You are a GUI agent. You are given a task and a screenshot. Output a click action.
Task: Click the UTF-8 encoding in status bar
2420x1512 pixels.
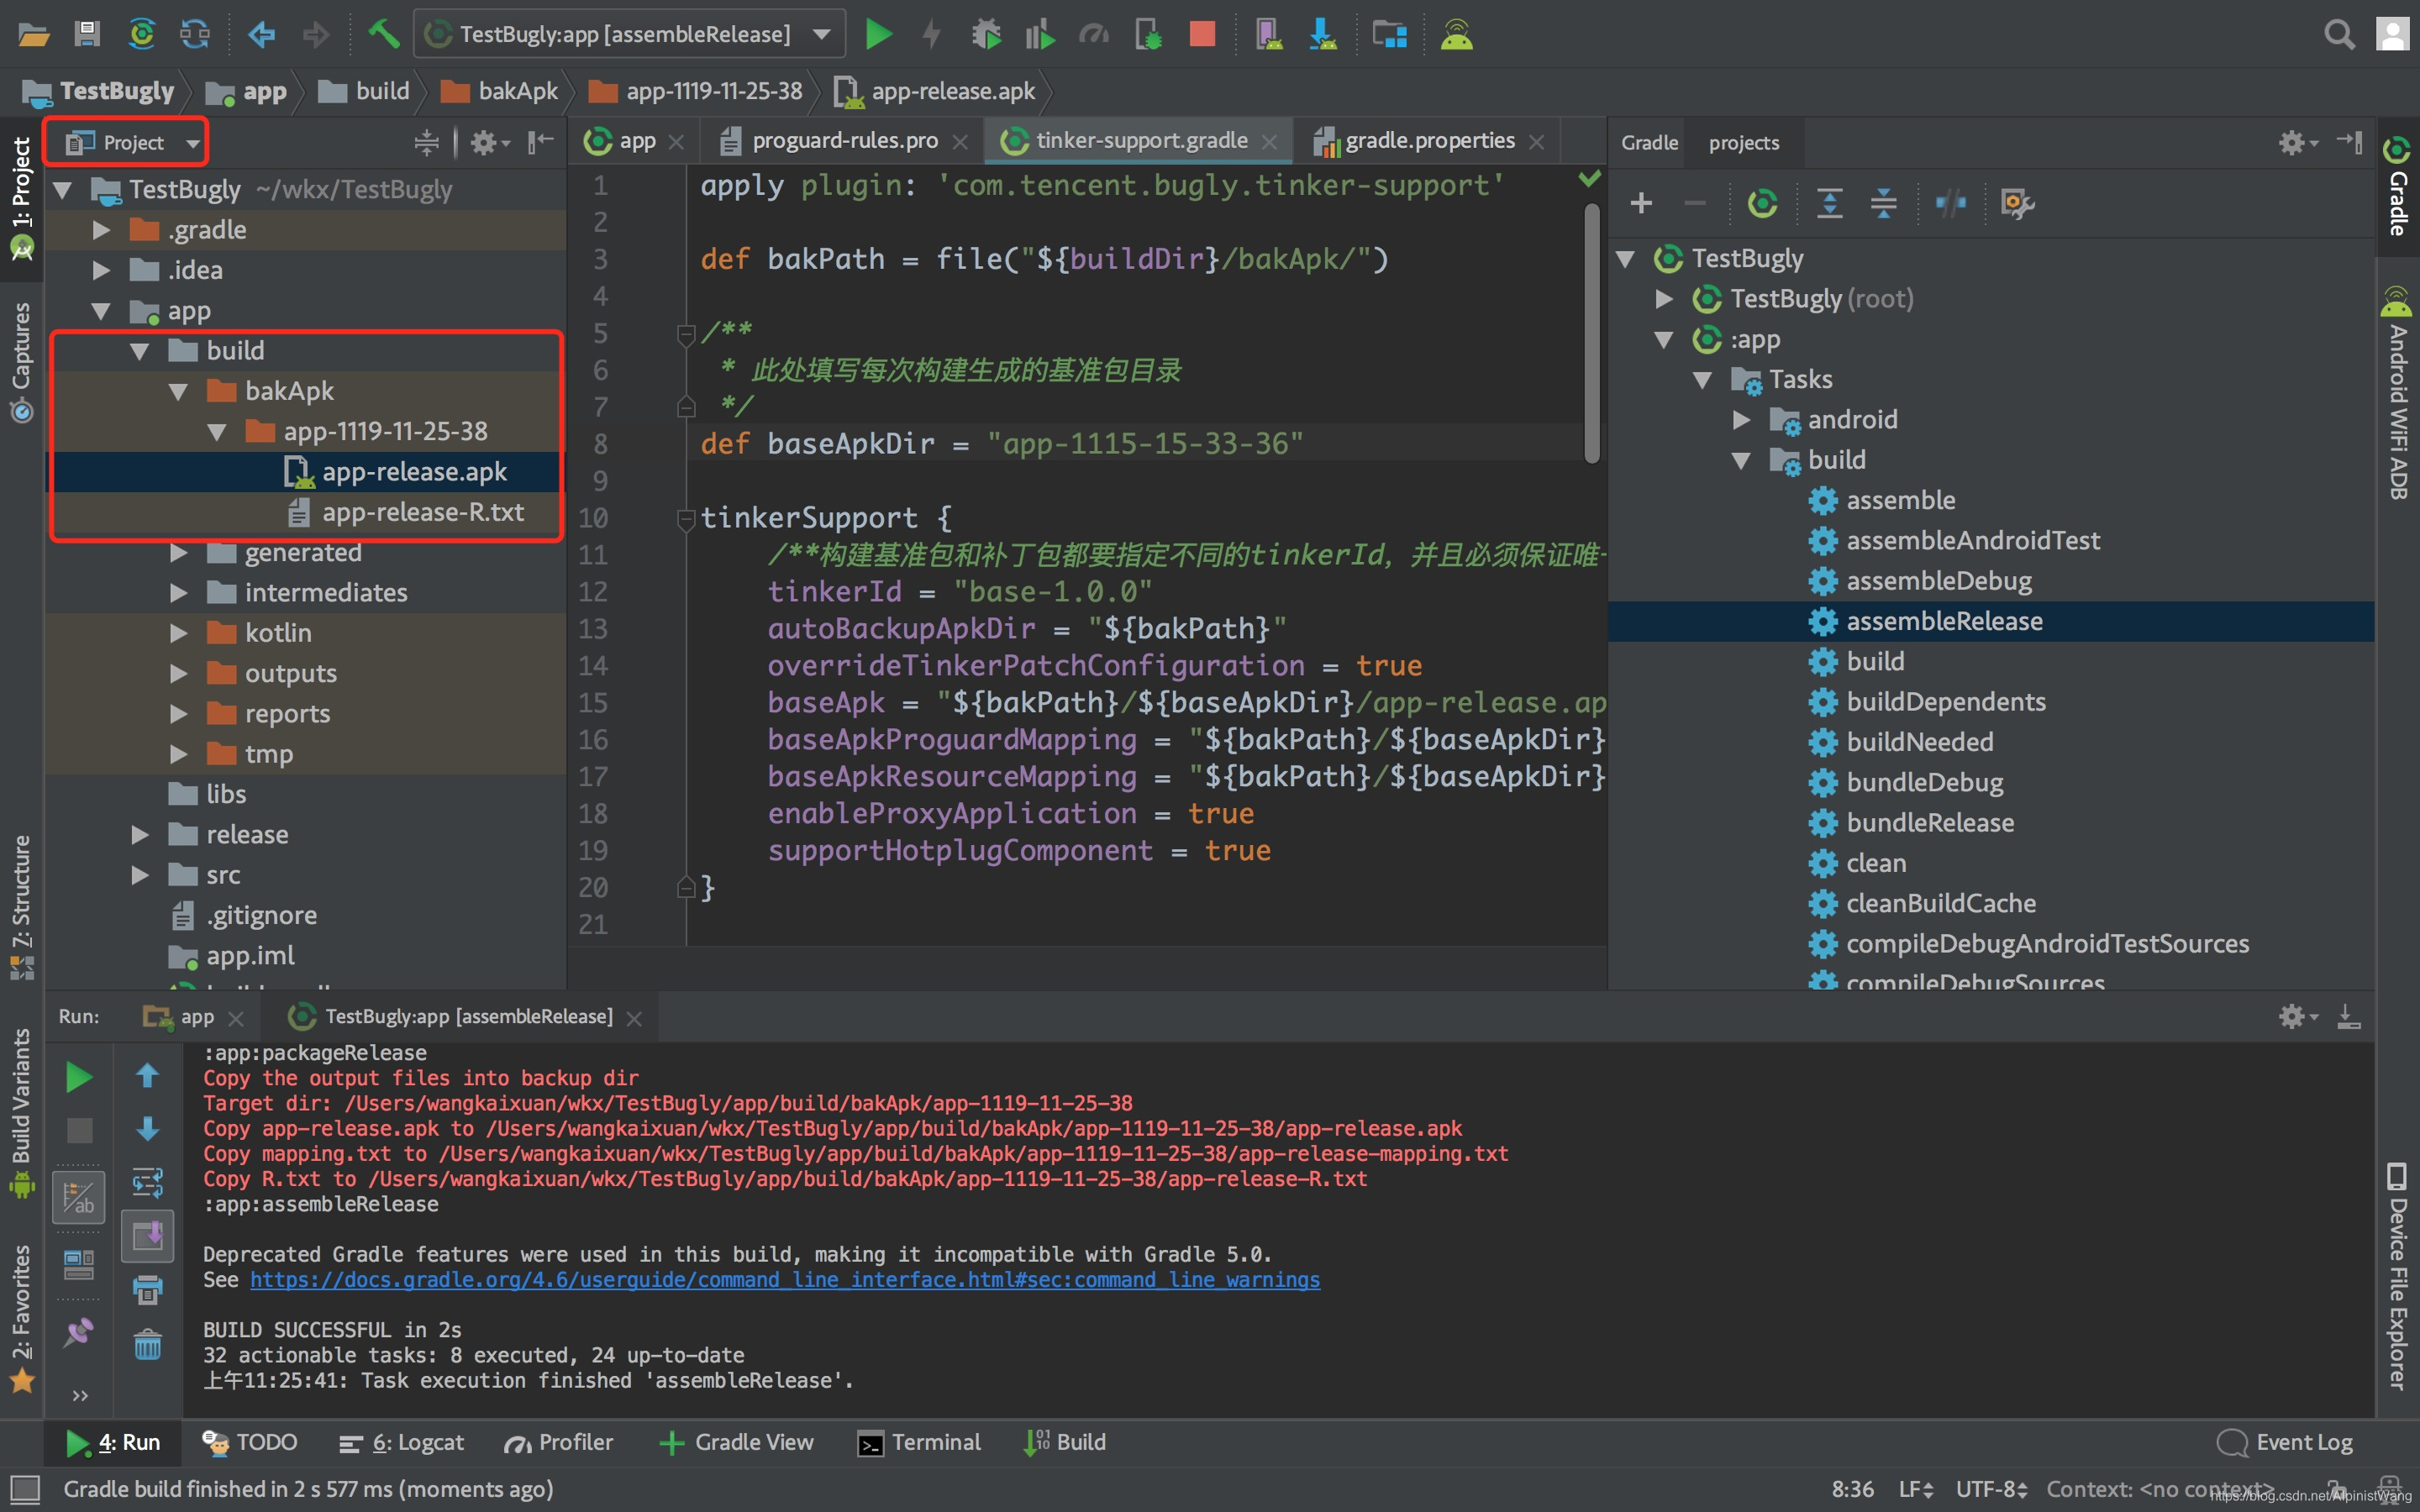point(1991,1489)
